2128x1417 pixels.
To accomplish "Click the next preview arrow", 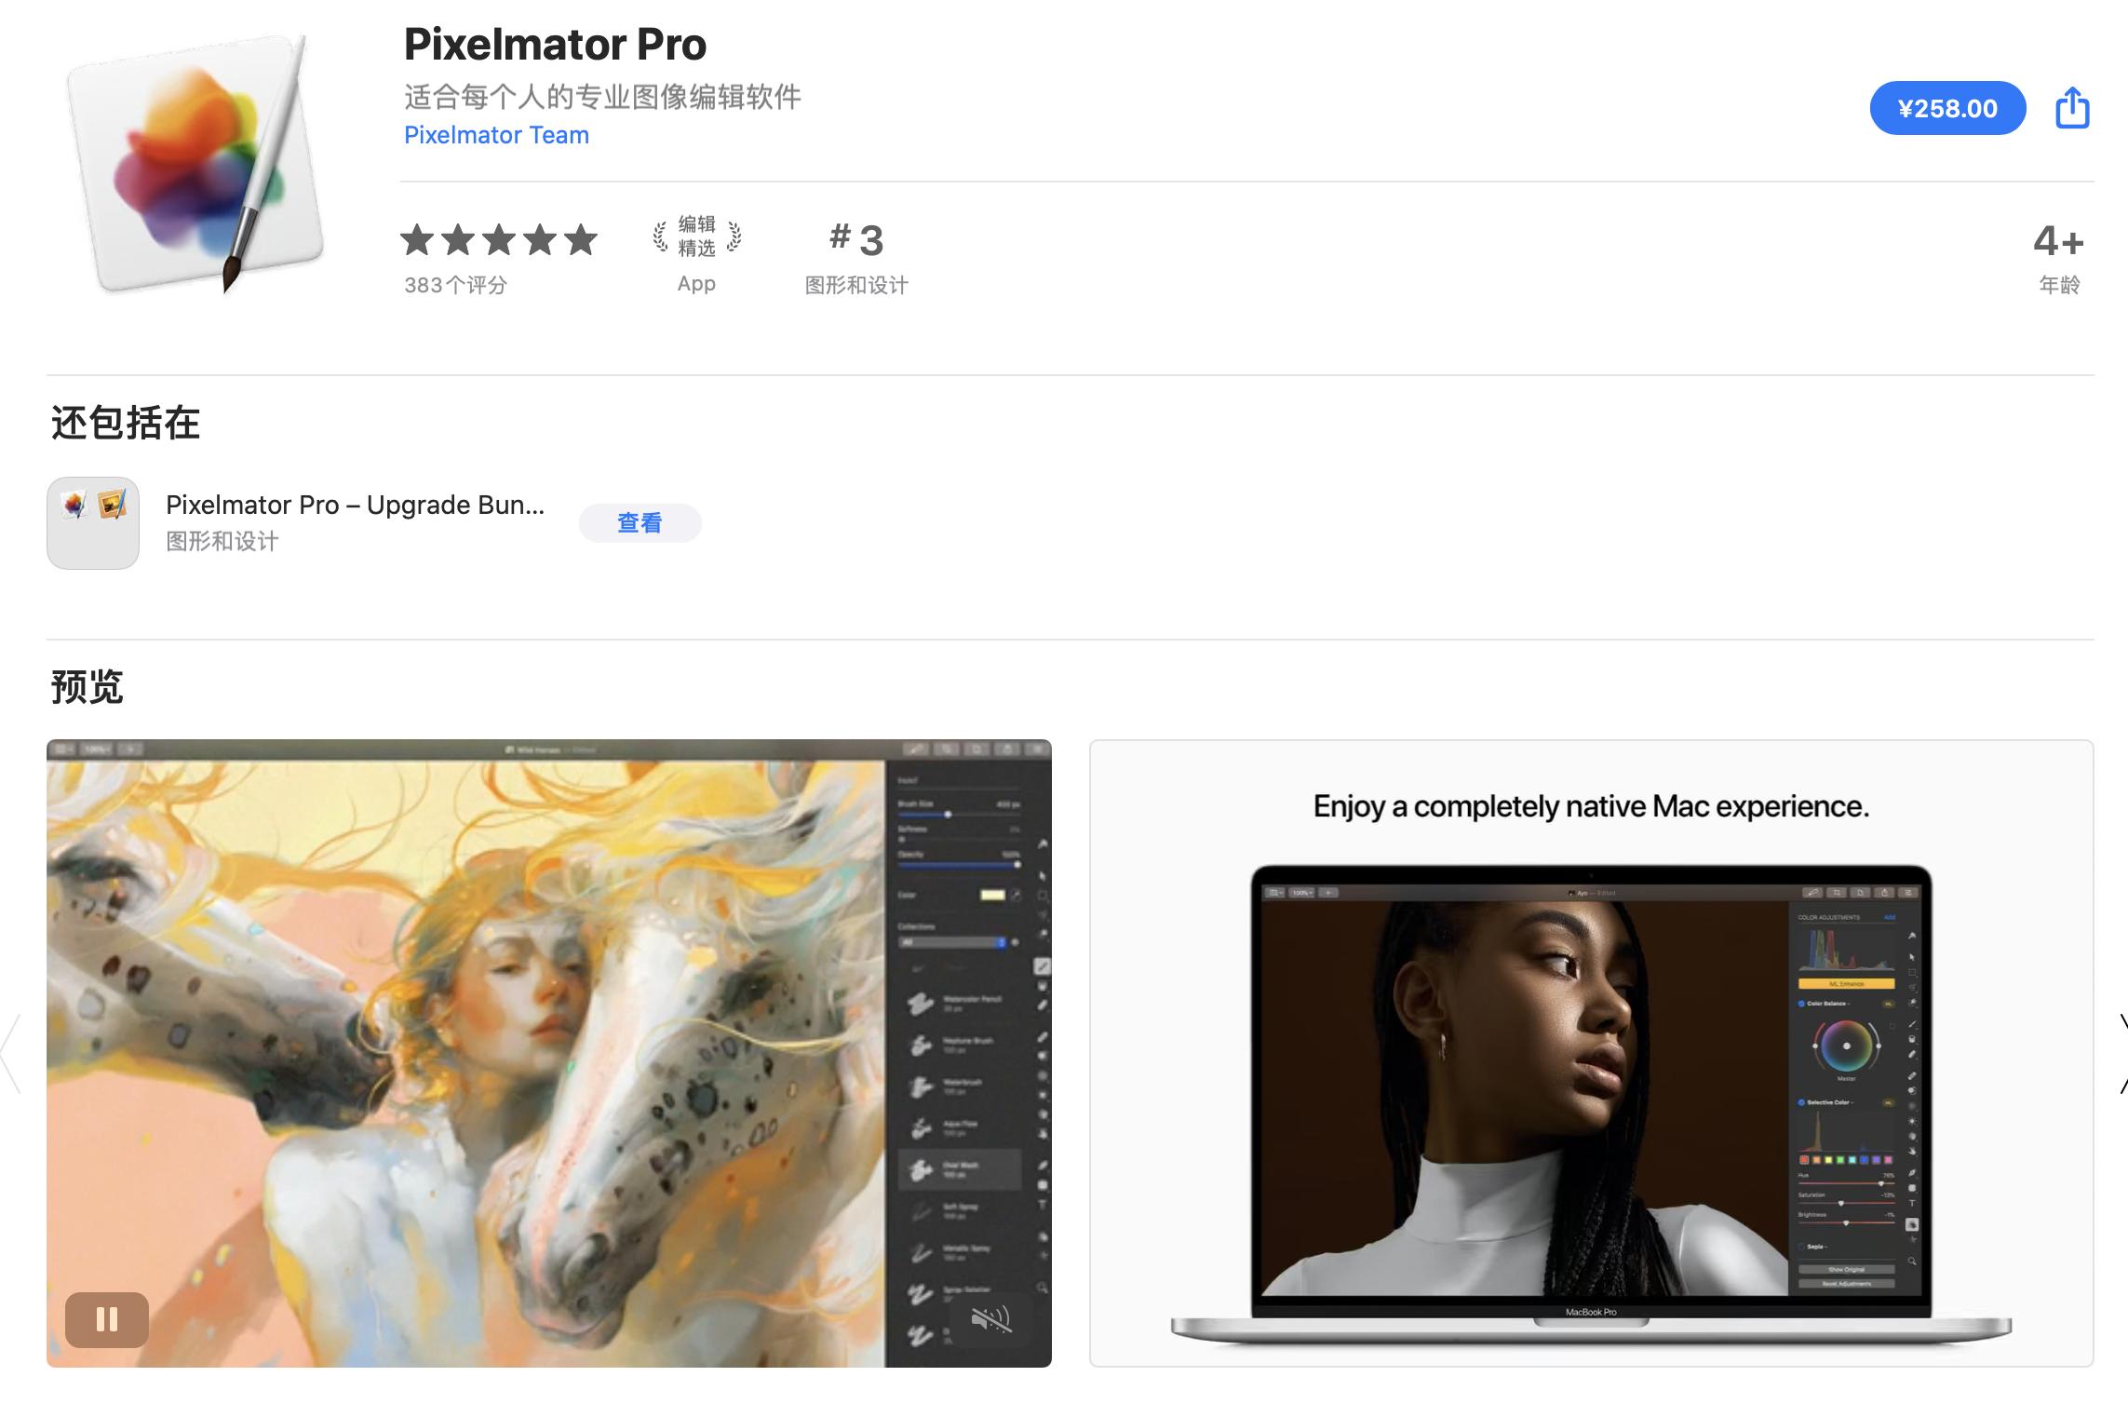I will pos(2121,1053).
